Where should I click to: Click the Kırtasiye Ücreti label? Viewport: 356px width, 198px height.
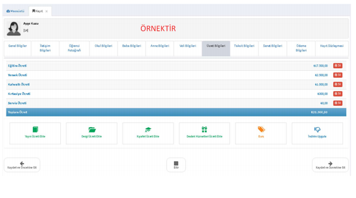(19, 94)
